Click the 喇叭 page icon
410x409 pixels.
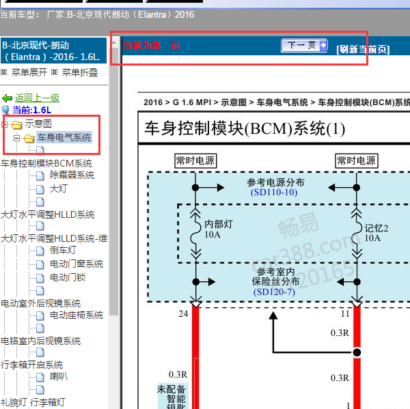point(40,377)
